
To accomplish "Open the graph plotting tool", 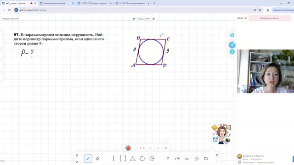I will click(x=187, y=159).
